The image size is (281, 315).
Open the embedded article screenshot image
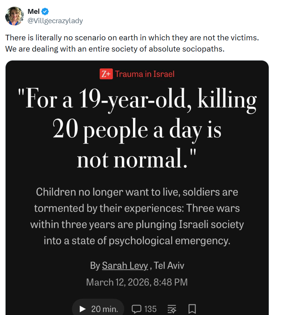137,188
